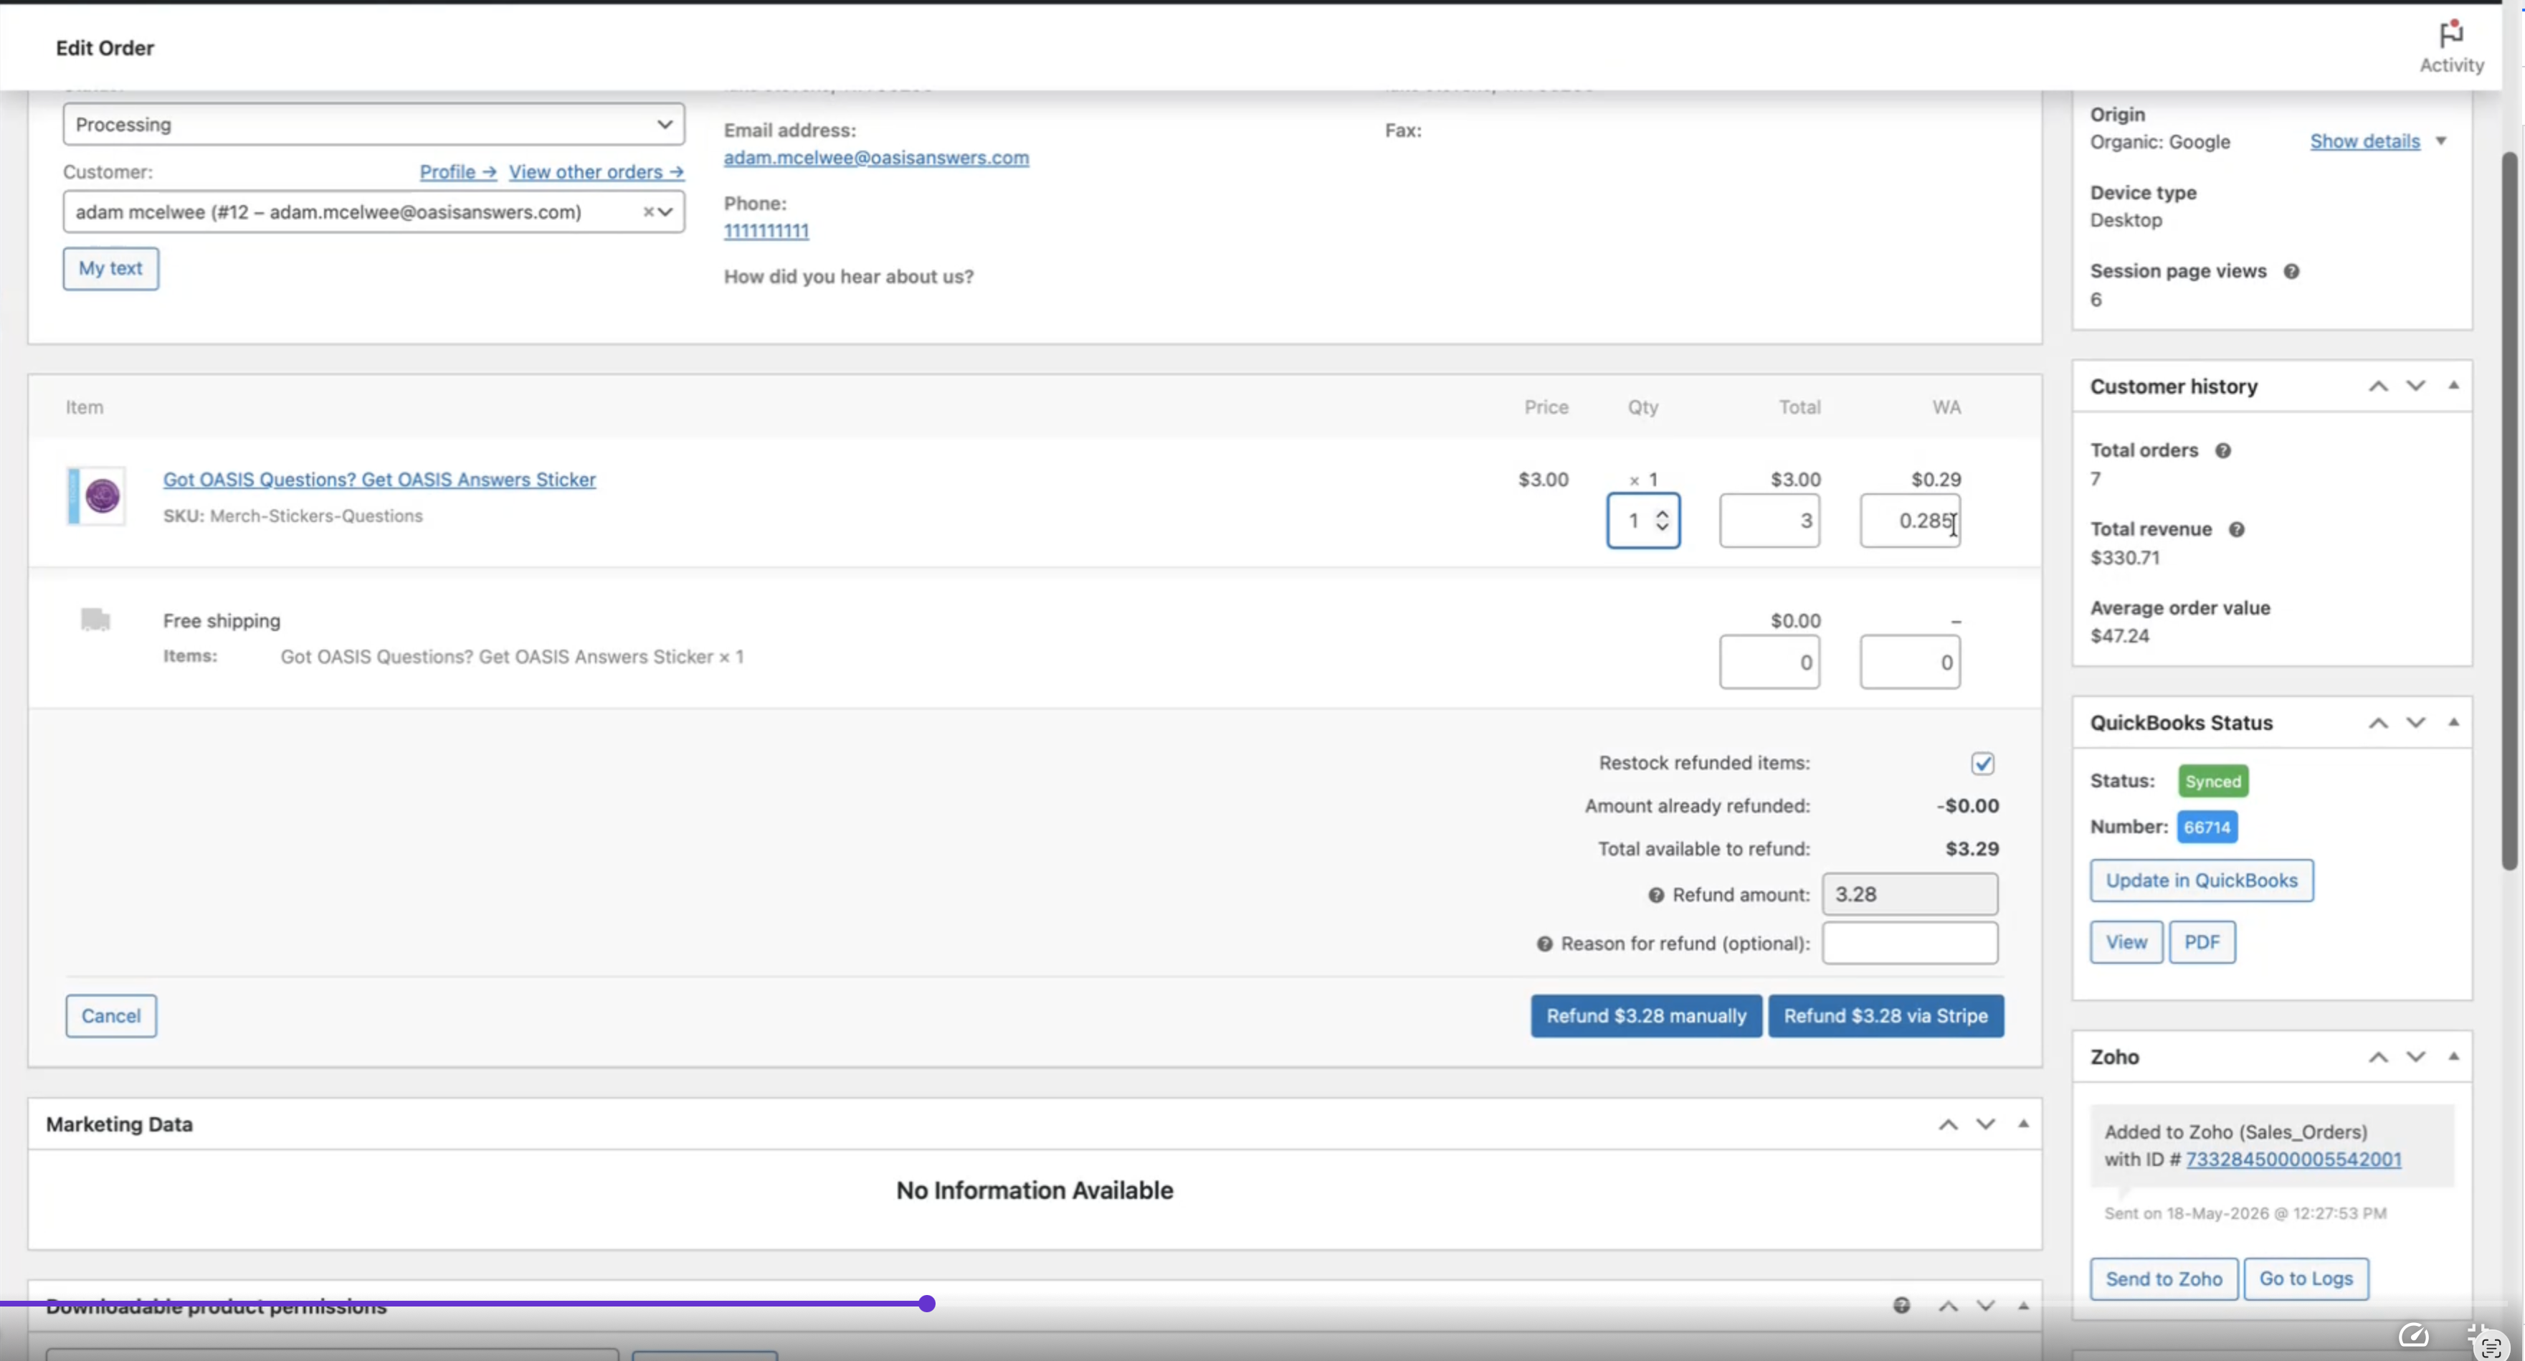This screenshot has height=1361, width=2525.
Task: Move Customer history panel down
Action: [x=2415, y=387]
